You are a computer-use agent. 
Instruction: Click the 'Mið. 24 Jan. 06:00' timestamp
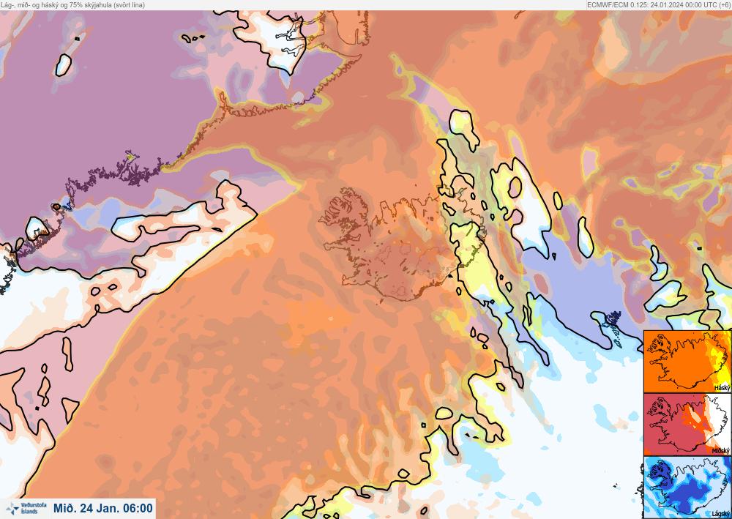(x=103, y=508)
